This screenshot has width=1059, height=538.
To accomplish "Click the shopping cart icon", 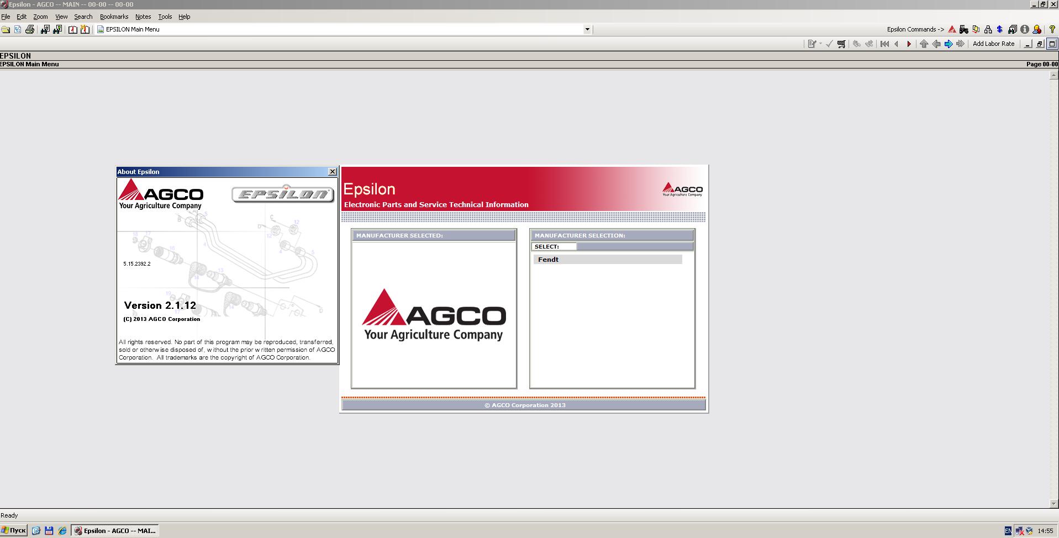I will (x=841, y=44).
